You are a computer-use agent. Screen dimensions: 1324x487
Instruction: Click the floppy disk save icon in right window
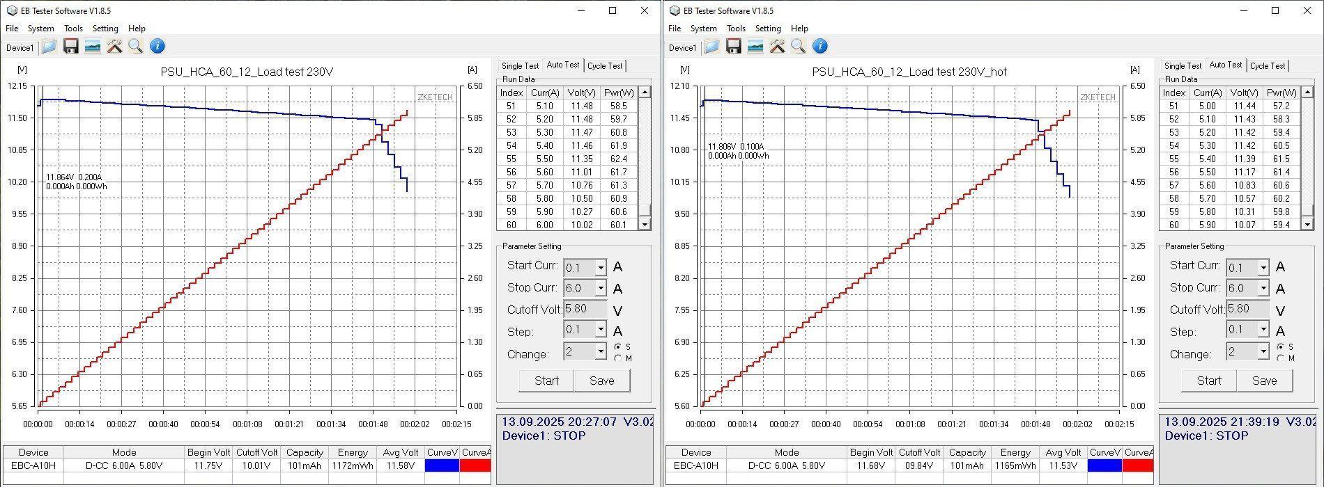pos(733,47)
